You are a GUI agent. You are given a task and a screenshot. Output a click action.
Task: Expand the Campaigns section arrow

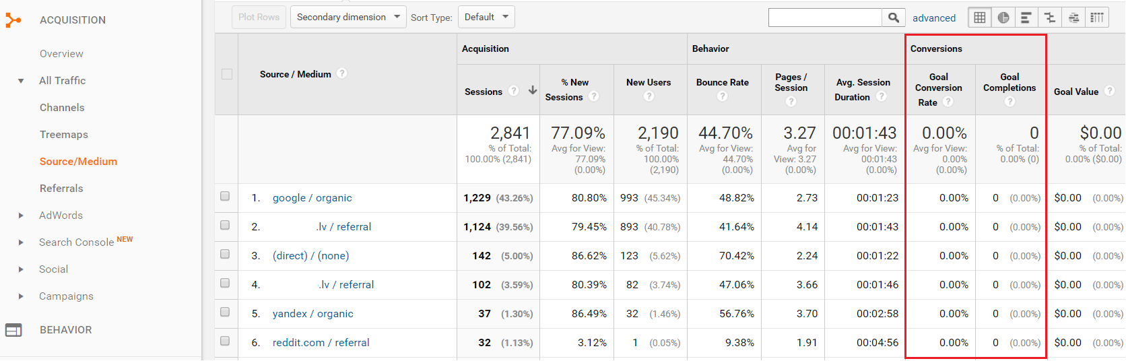pos(21,296)
